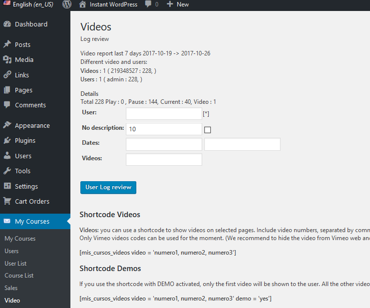The width and height of the screenshot is (370, 308).
Task: Click the 'Log review' subtitle text
Action: pyautogui.click(x=95, y=39)
